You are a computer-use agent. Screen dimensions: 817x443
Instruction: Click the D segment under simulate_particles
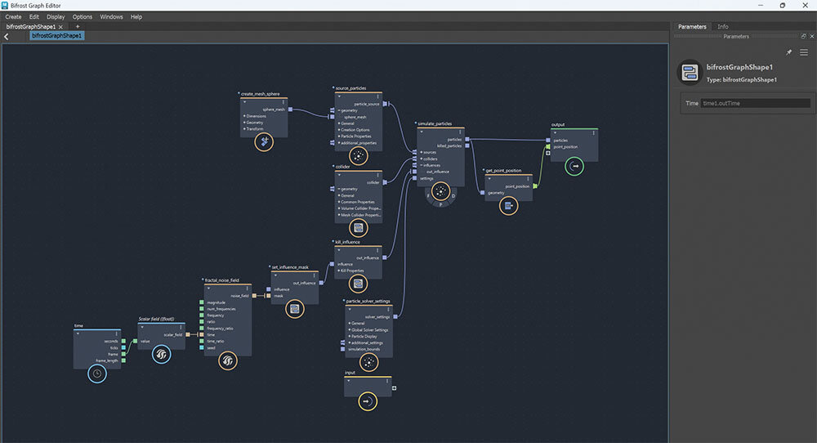coord(453,196)
